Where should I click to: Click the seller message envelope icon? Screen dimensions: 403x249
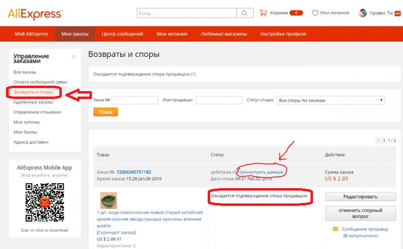click(335, 229)
